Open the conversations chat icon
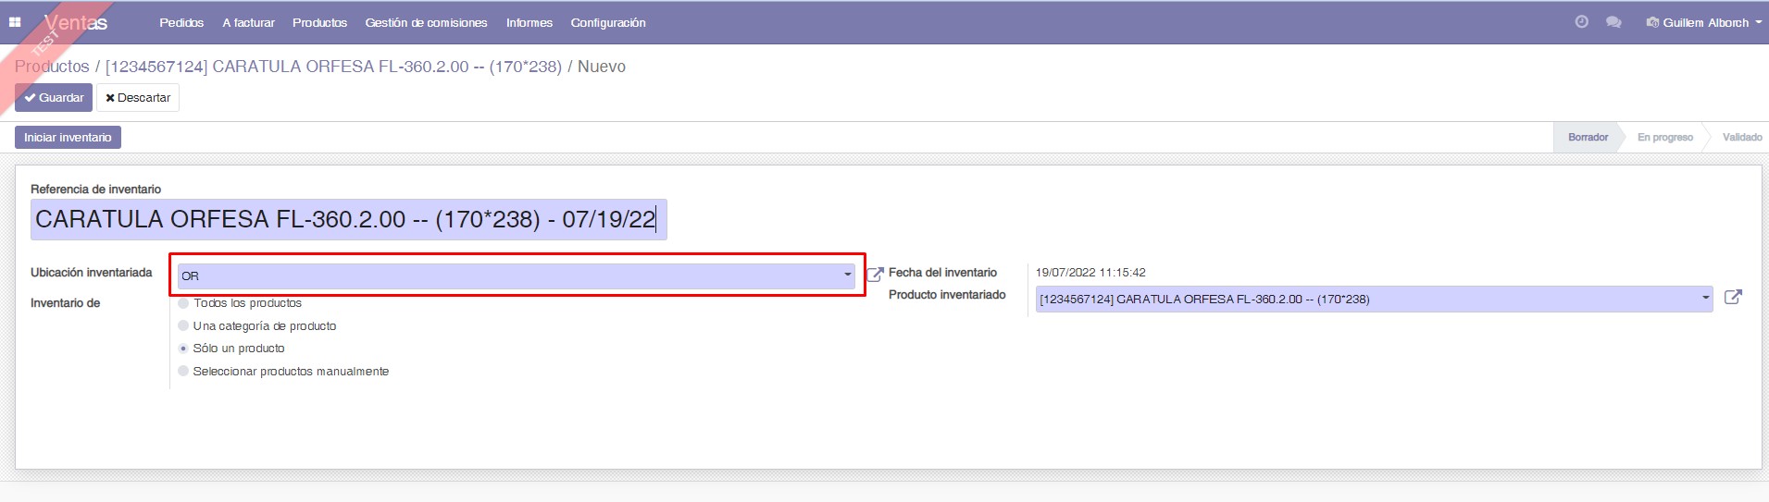This screenshot has width=1769, height=502. [x=1613, y=22]
